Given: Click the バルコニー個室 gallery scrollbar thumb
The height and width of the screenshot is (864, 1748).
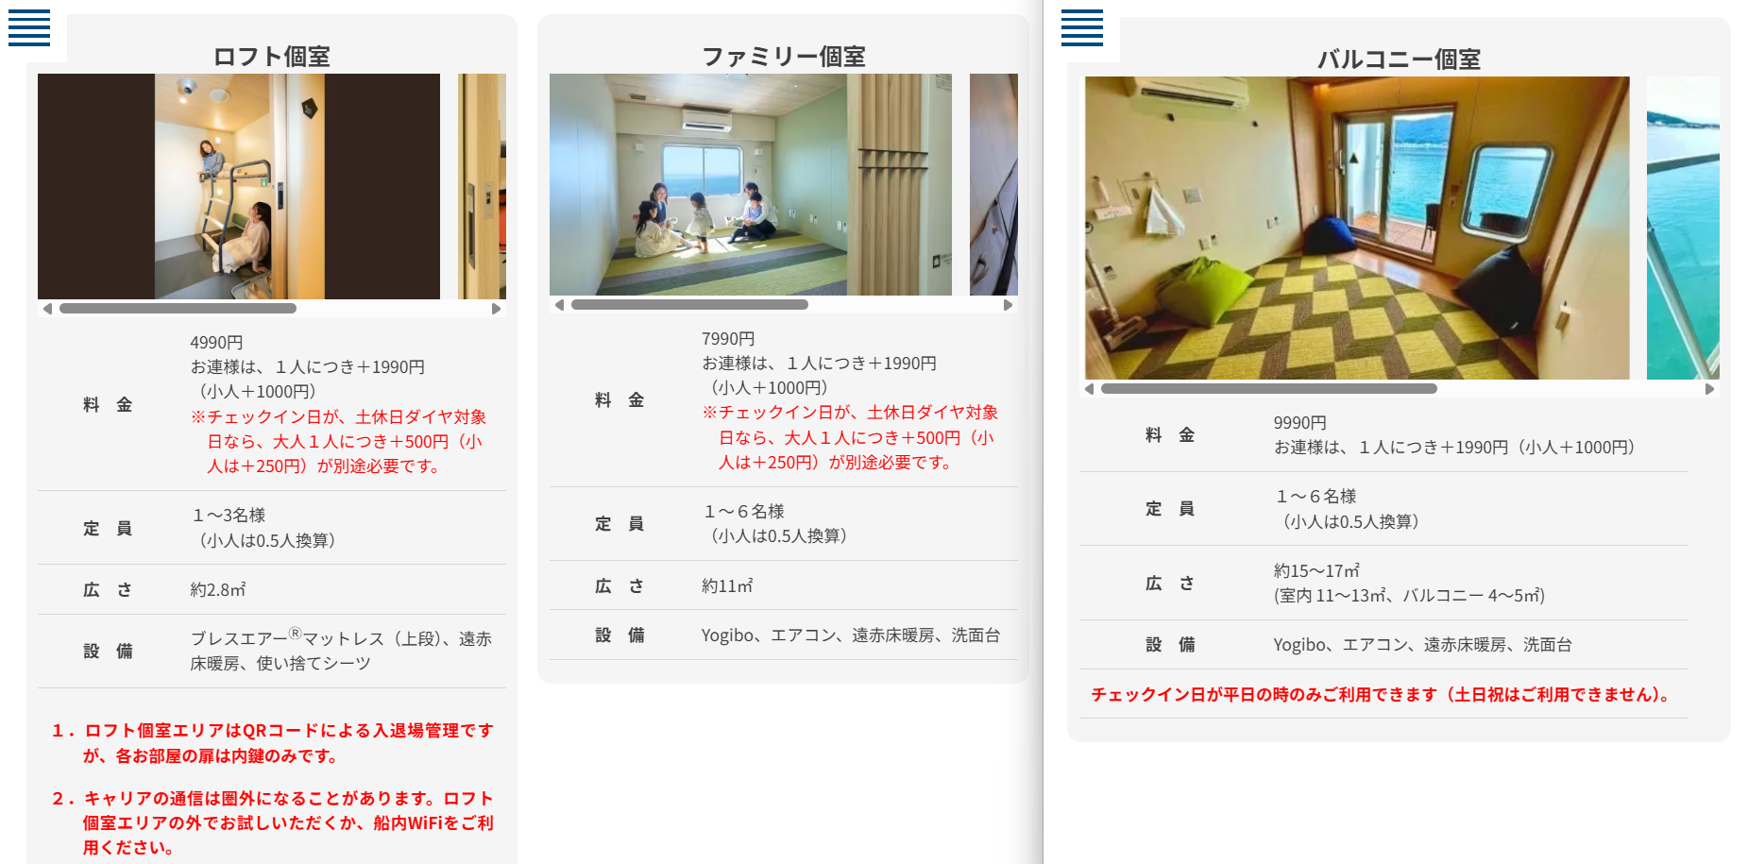Looking at the screenshot, I should coord(1268,389).
